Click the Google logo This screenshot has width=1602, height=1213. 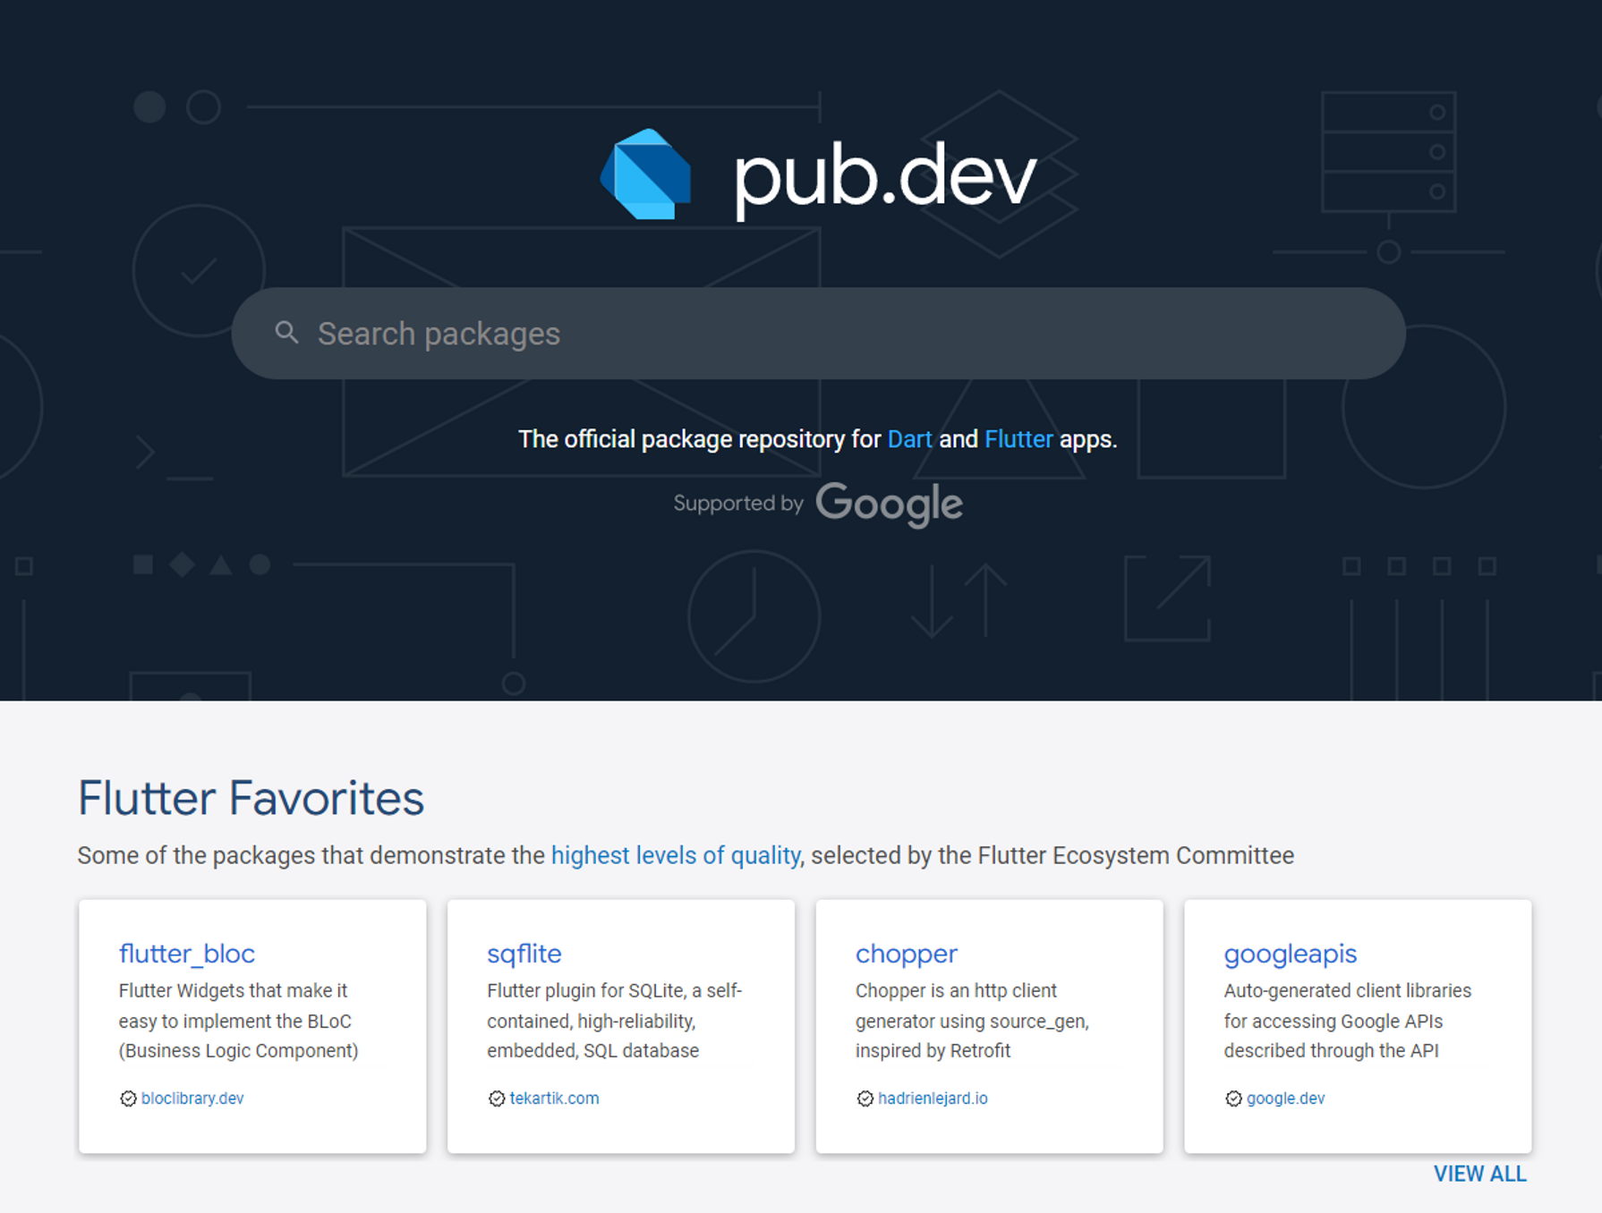(889, 505)
